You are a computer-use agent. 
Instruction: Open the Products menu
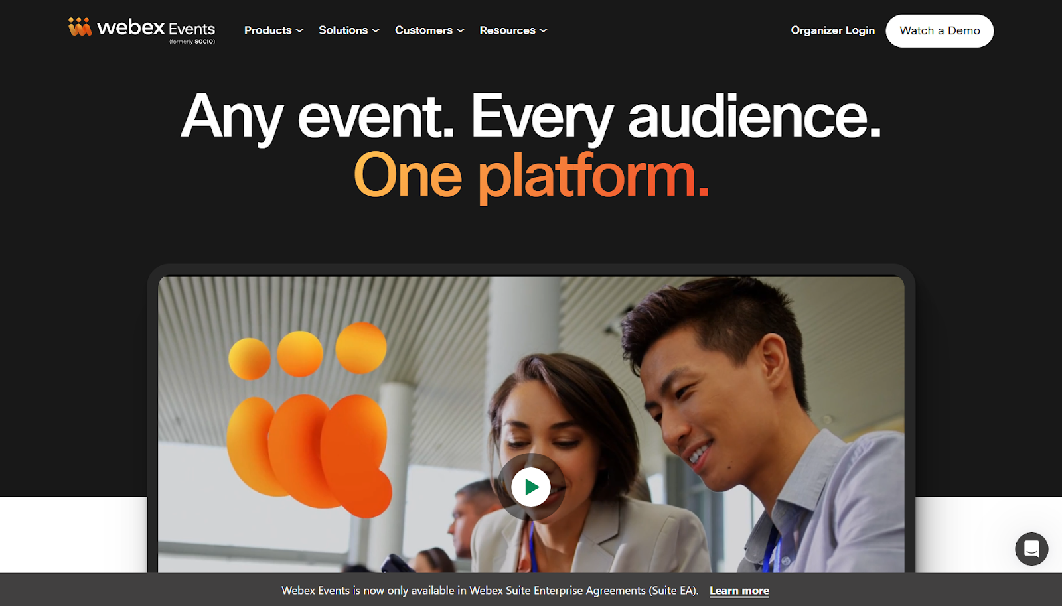coord(268,30)
